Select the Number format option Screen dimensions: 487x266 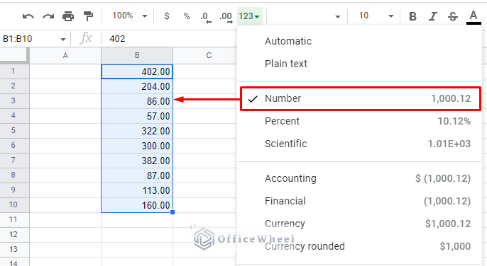click(x=361, y=98)
